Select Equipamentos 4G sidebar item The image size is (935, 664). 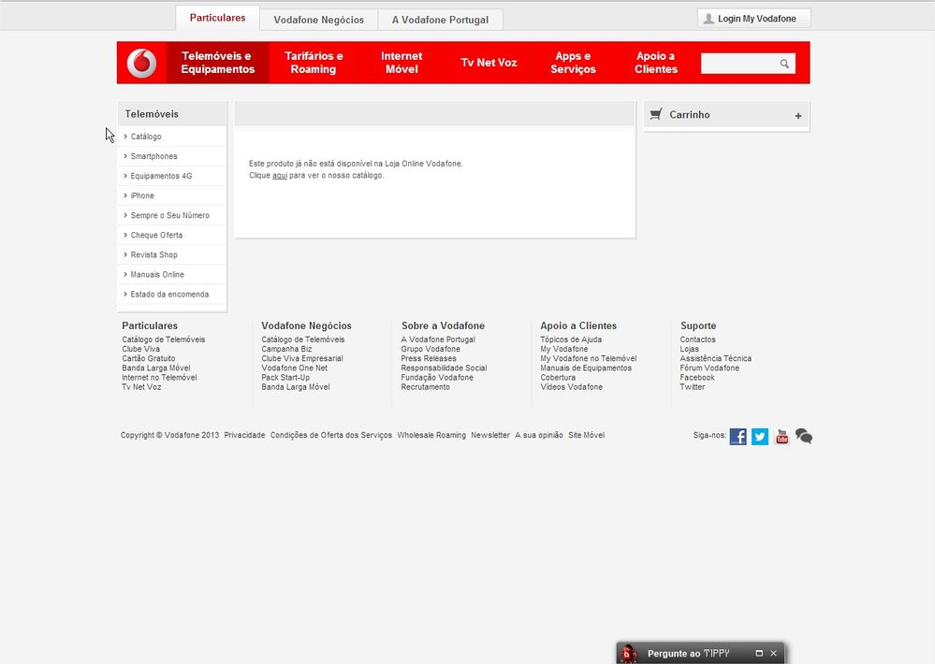coord(161,176)
